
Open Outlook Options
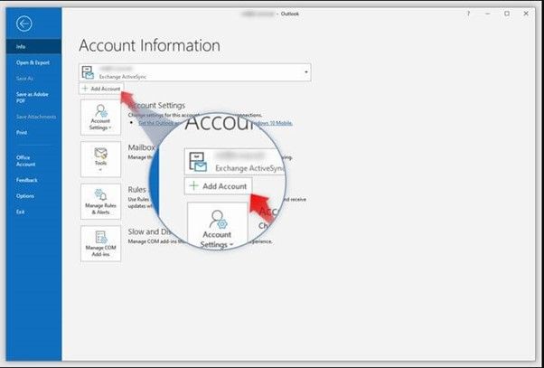pyautogui.click(x=24, y=195)
